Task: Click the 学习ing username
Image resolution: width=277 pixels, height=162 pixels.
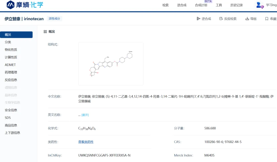Action: [x=271, y=5]
